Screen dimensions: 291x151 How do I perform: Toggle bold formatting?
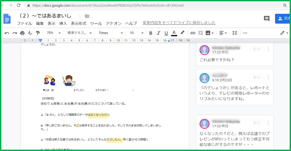click(150, 33)
